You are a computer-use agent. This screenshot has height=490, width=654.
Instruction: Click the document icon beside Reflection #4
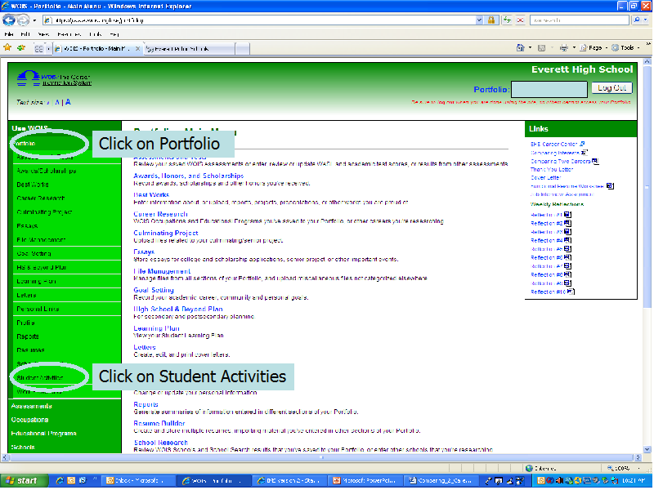[x=567, y=240]
